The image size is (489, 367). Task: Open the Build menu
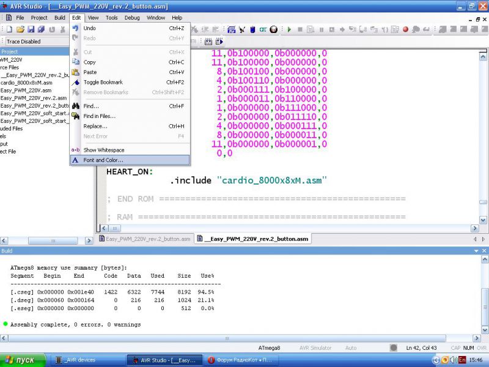59,18
